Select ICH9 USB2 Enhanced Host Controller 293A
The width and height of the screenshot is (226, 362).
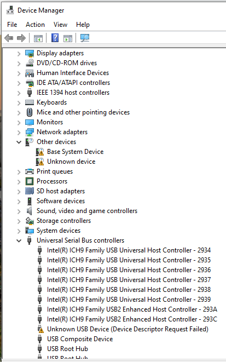[x=132, y=309]
